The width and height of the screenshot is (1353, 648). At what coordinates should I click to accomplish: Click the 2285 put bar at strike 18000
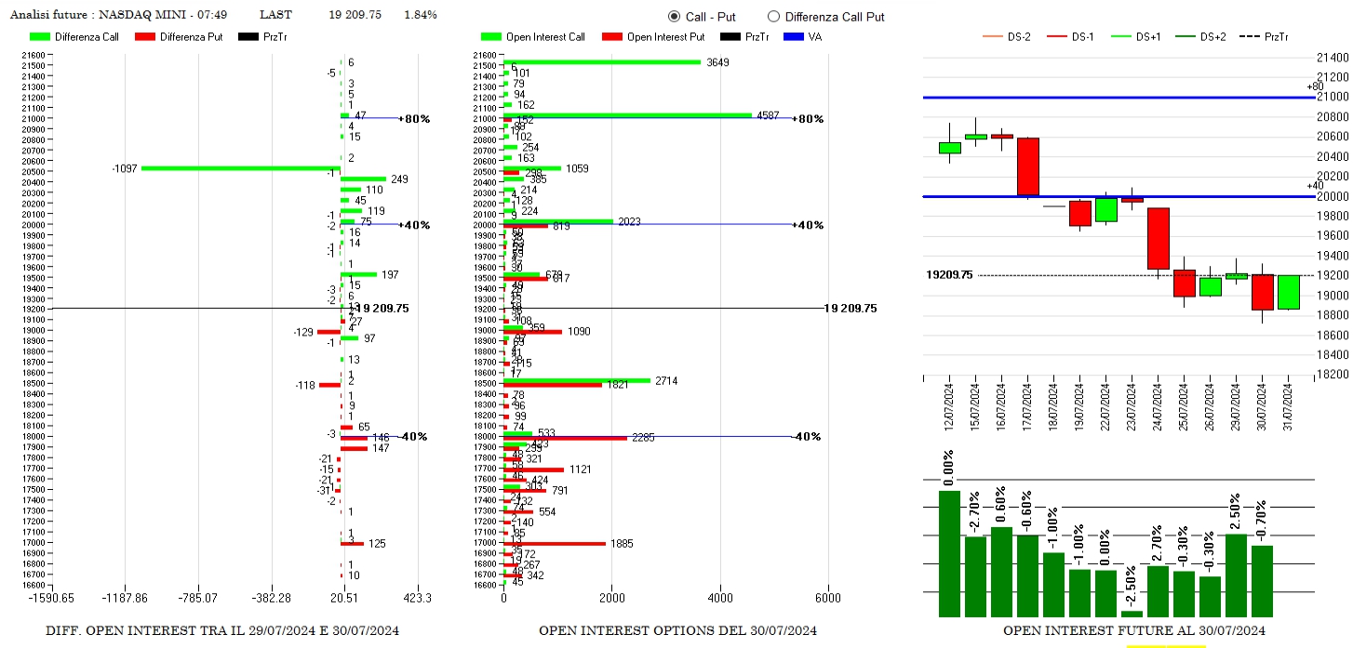[x=565, y=438]
